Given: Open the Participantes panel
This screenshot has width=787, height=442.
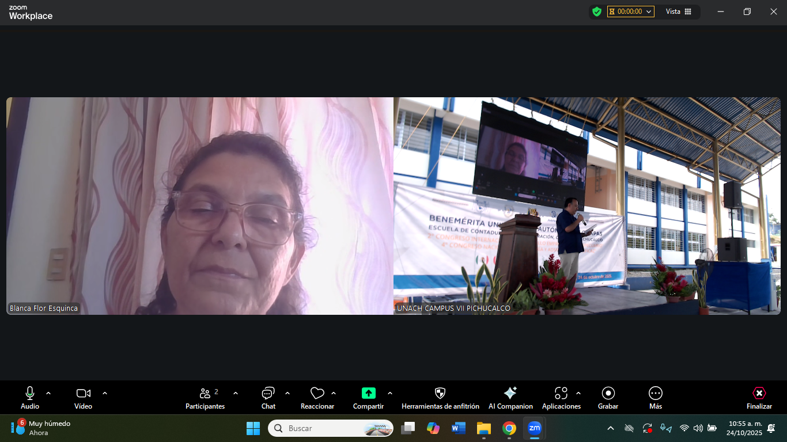Looking at the screenshot, I should pos(205,394).
